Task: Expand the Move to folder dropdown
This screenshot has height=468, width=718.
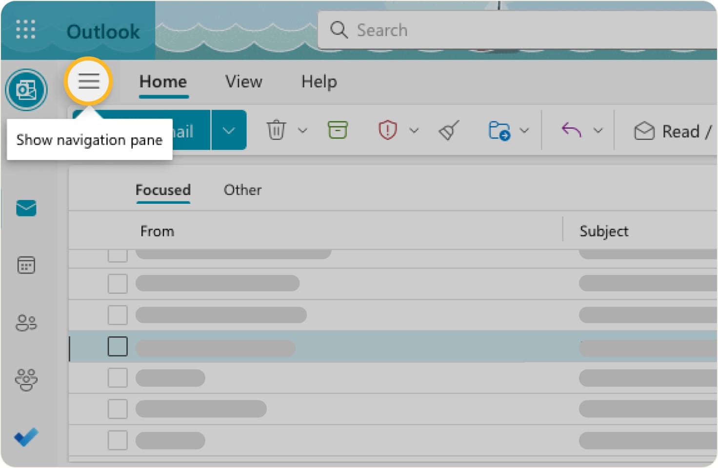Action: tap(525, 130)
